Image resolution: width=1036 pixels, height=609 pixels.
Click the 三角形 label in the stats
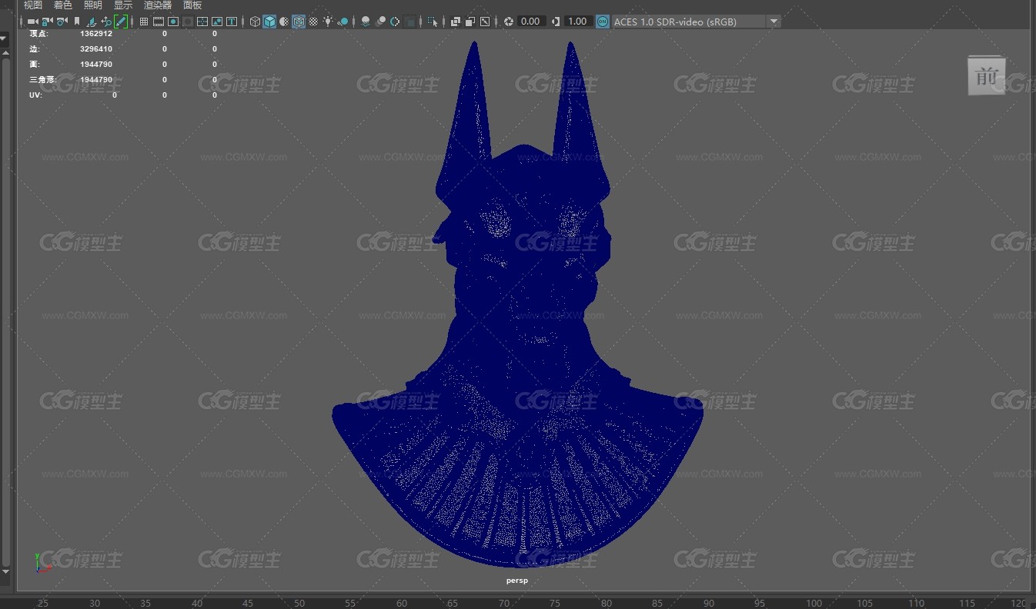coord(43,80)
